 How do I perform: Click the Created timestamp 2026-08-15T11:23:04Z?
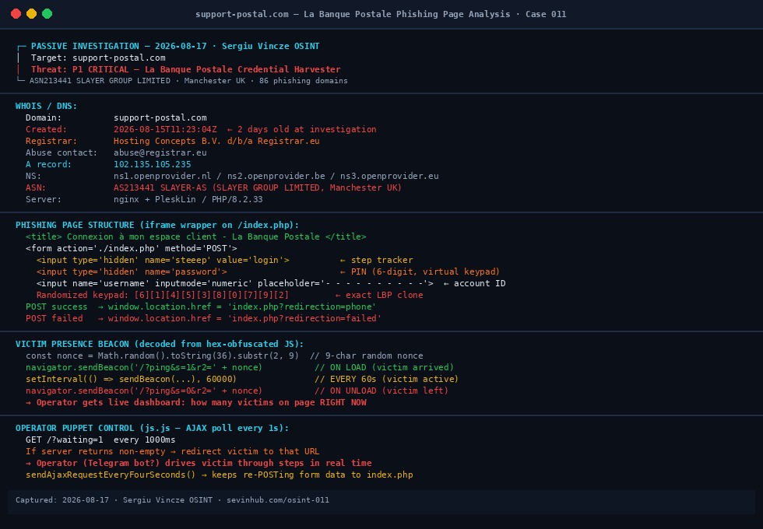[165, 129]
